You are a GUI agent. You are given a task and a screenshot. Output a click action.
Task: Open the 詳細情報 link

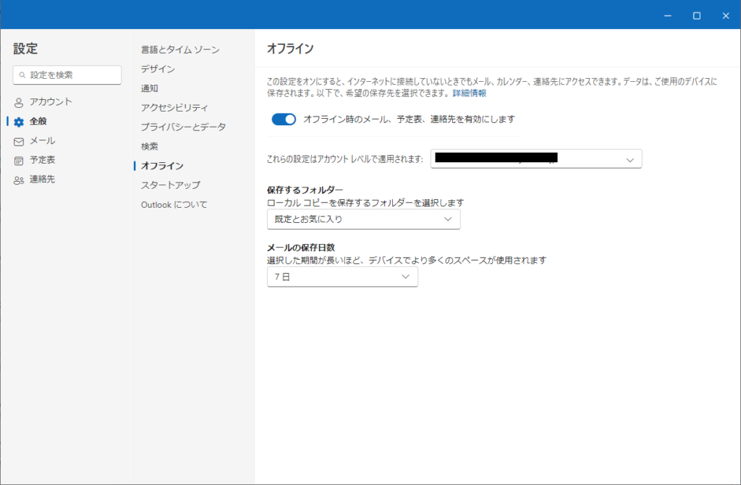pyautogui.click(x=470, y=93)
